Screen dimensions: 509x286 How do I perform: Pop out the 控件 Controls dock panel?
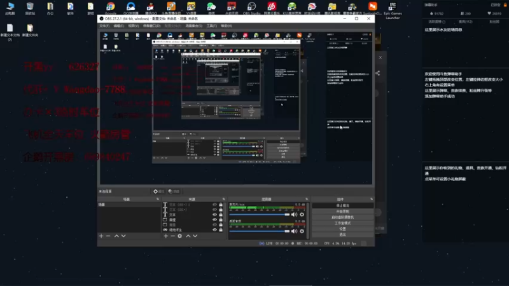[372, 199]
